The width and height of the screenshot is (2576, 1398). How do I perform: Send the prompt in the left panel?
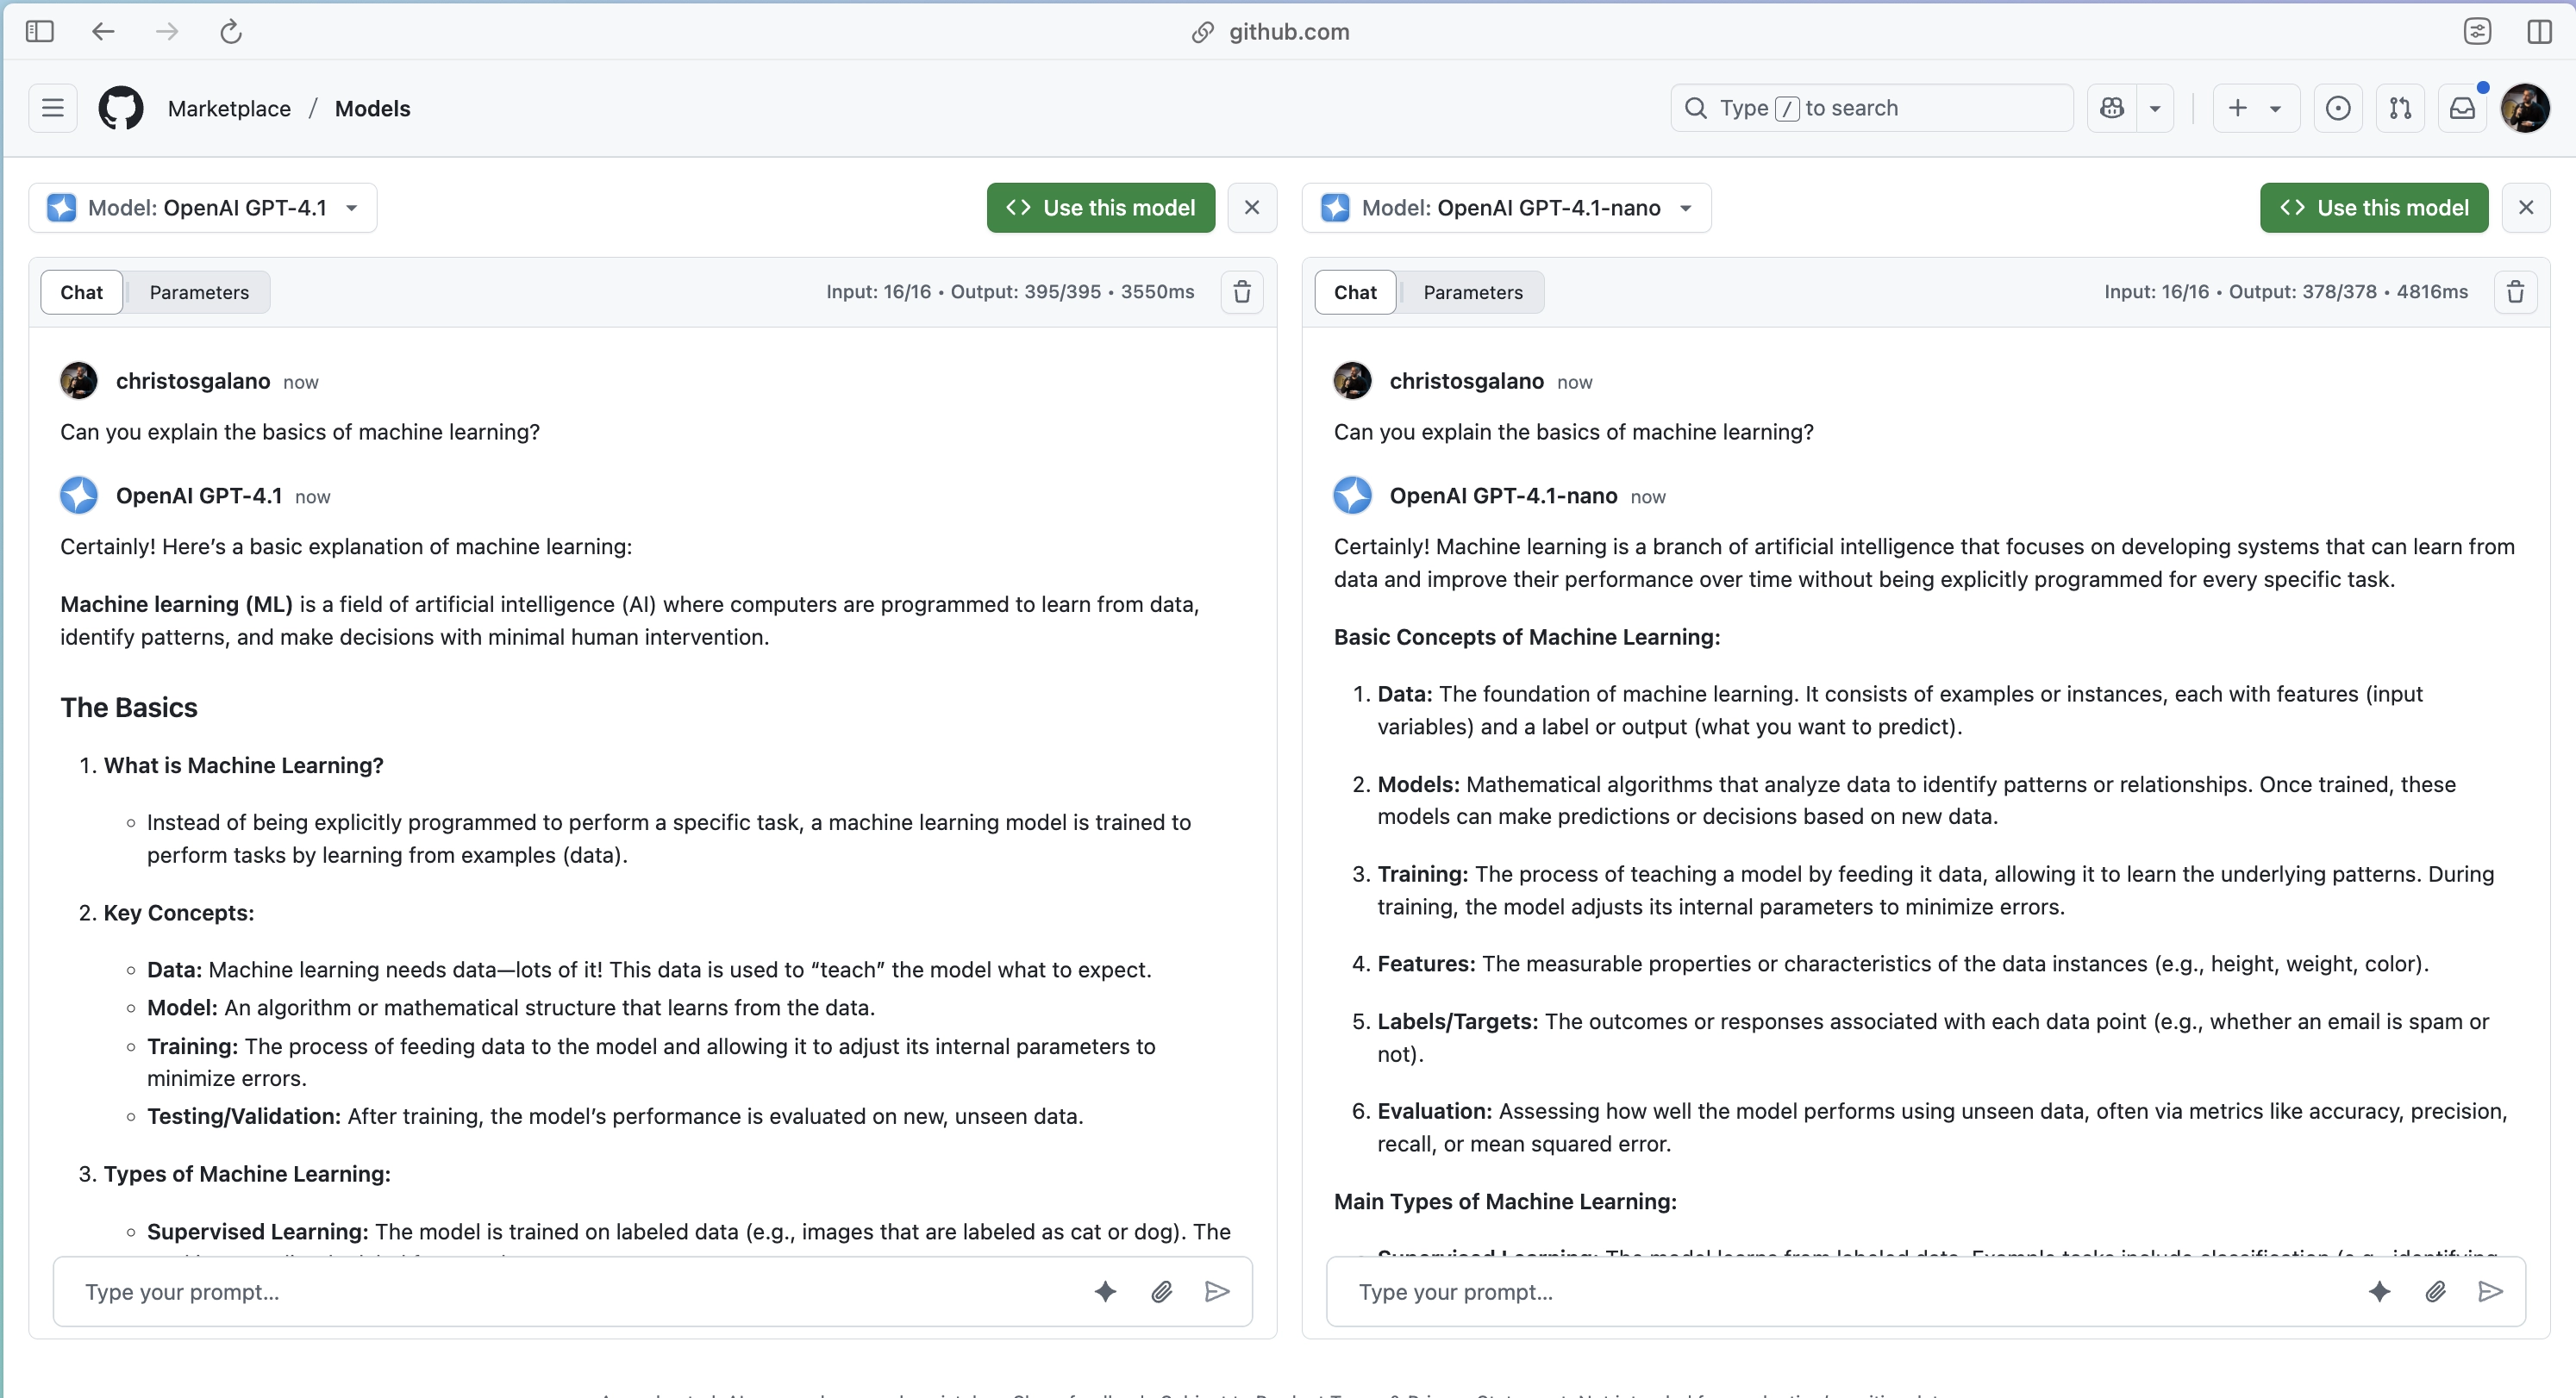click(1217, 1292)
